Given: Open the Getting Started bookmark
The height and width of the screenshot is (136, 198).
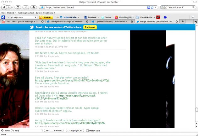Looking at the screenshot, I should pos(26,13).
